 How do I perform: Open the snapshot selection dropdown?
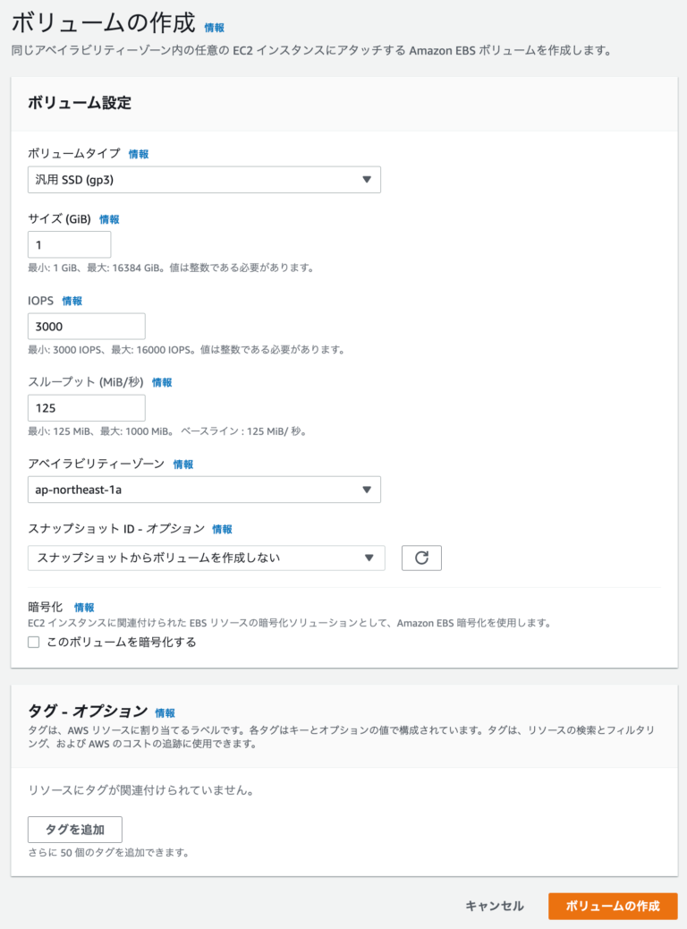tap(204, 558)
